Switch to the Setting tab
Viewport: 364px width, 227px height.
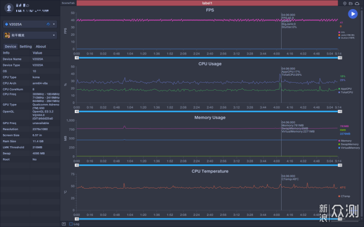26,46
